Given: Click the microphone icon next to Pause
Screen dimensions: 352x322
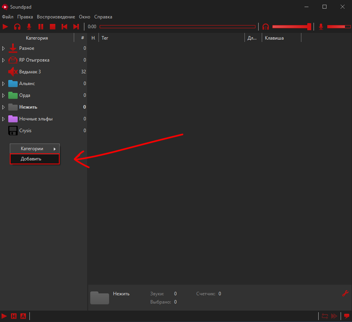Looking at the screenshot, I should click(x=29, y=27).
